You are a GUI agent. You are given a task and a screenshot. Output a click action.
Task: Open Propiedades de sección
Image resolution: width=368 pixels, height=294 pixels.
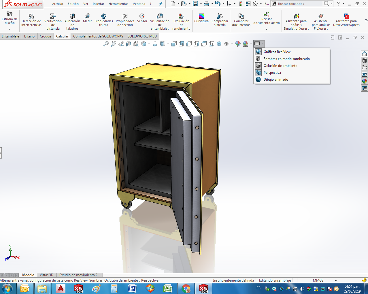(125, 20)
